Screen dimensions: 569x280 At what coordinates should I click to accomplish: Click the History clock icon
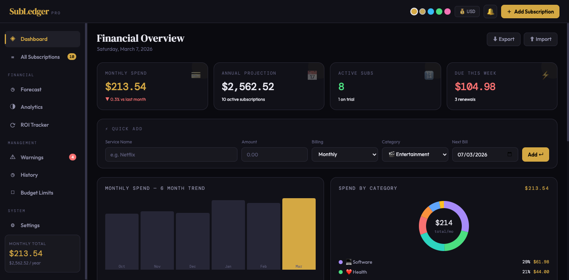[13, 175]
